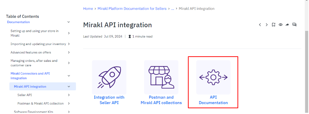Click the Mirakl API integration page title
Viewport: 309px width, 114px height.
(x=117, y=25)
